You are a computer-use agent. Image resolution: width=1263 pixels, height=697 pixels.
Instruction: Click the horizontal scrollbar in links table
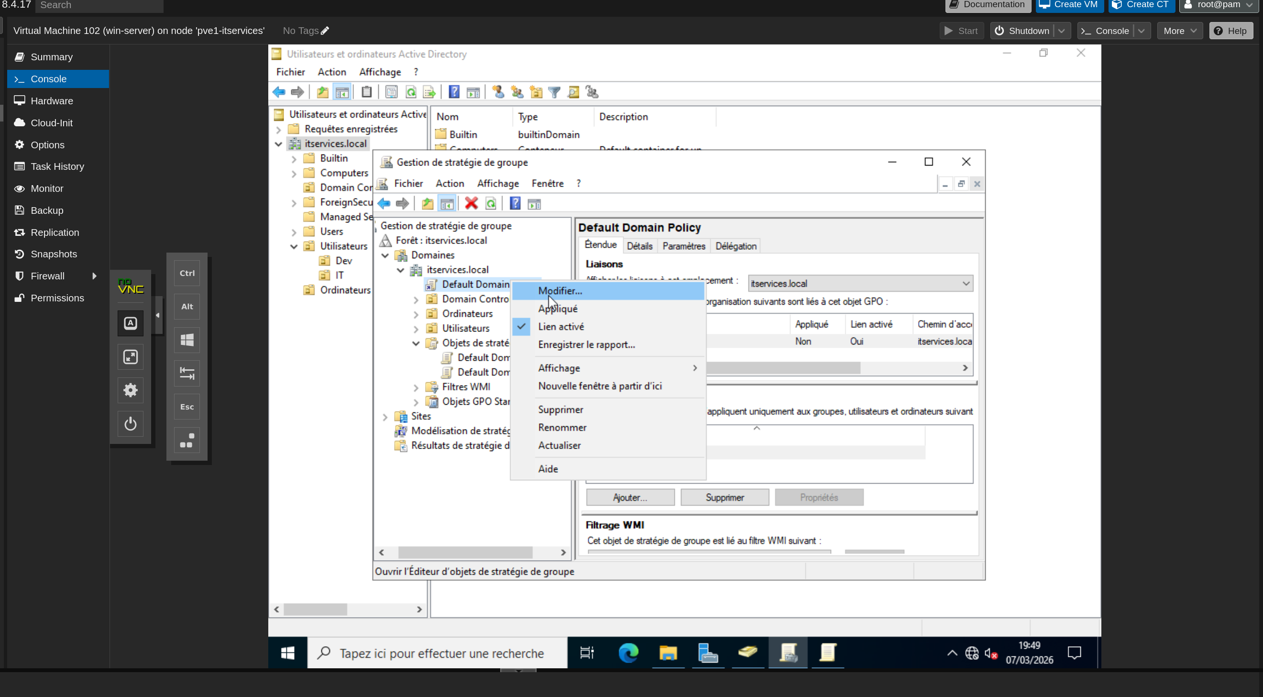[784, 368]
